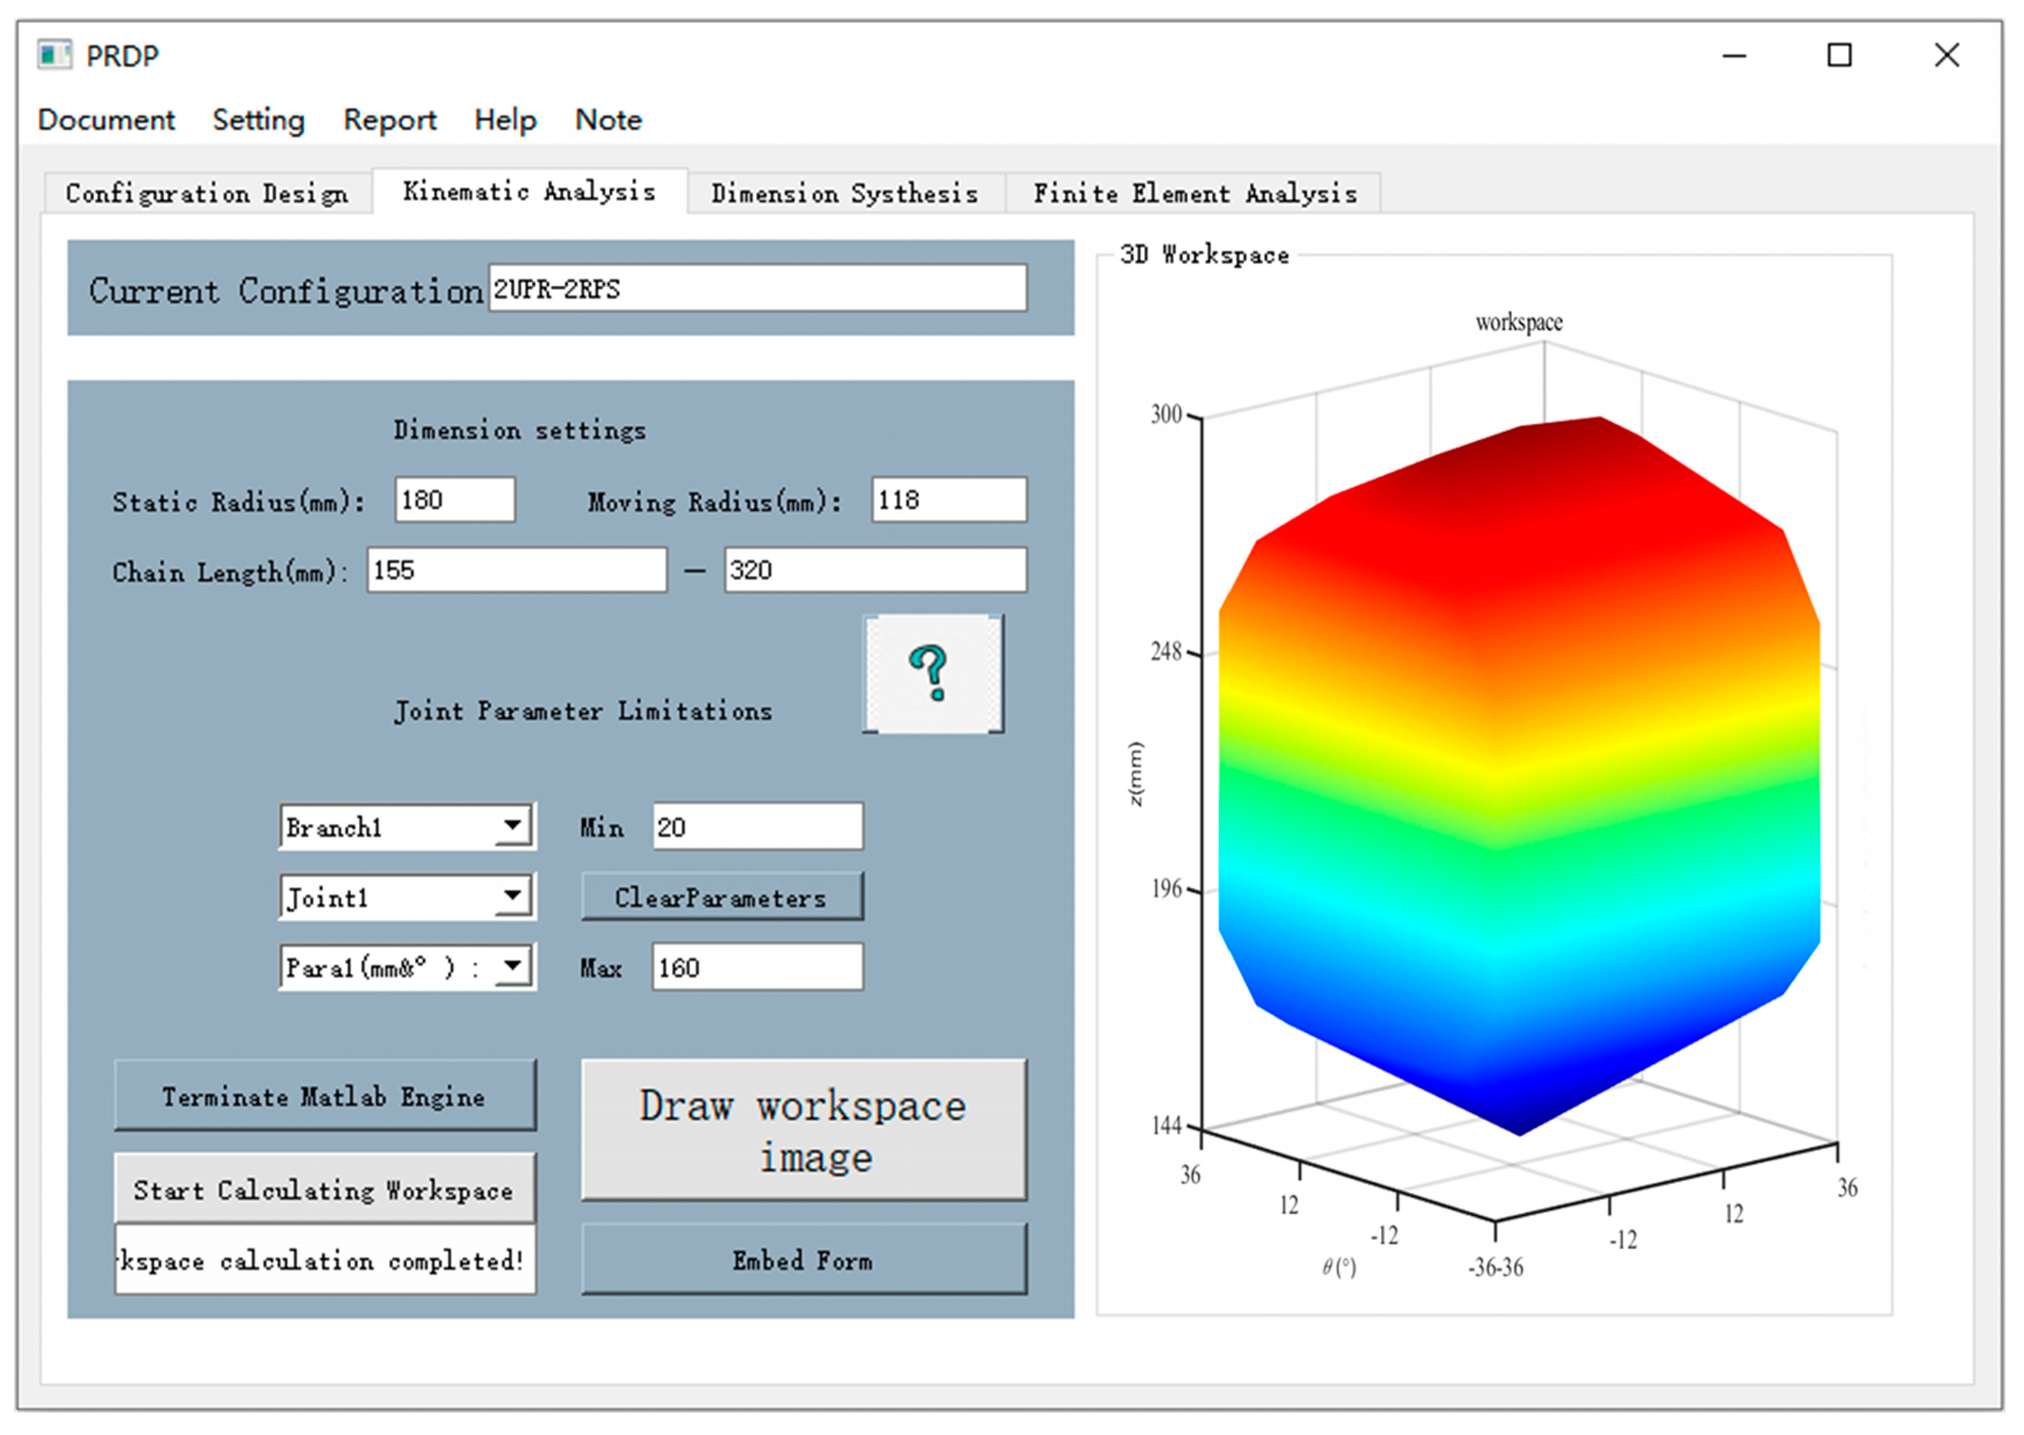Open the Joint1 dropdown list
2024x1435 pixels.
pos(513,897)
